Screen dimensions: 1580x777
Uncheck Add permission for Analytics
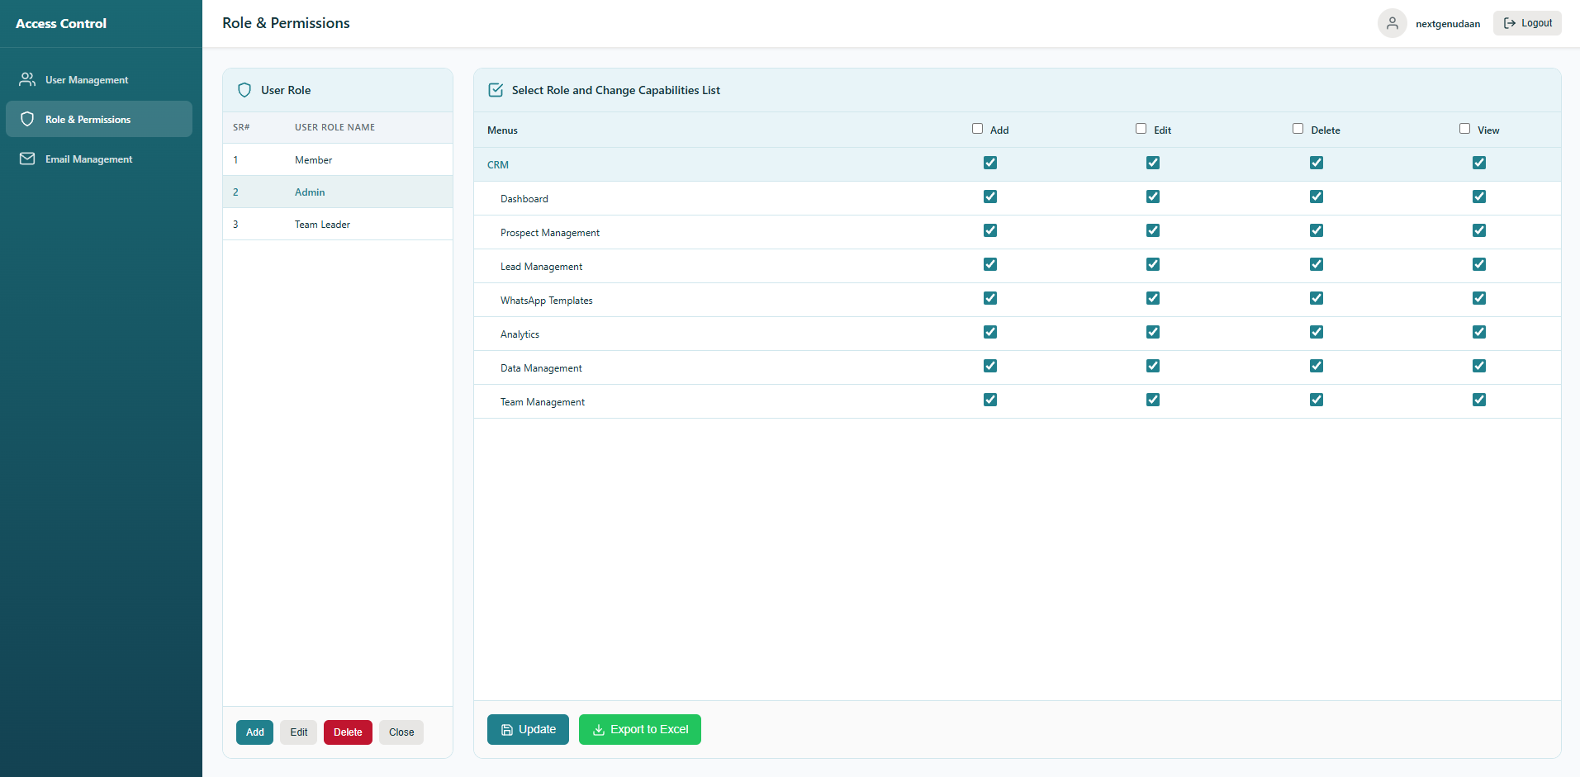pos(990,332)
